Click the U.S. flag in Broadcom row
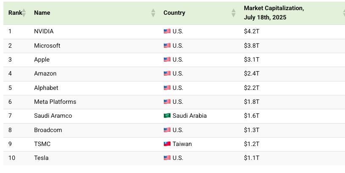This screenshot has width=345, height=173. tap(167, 130)
